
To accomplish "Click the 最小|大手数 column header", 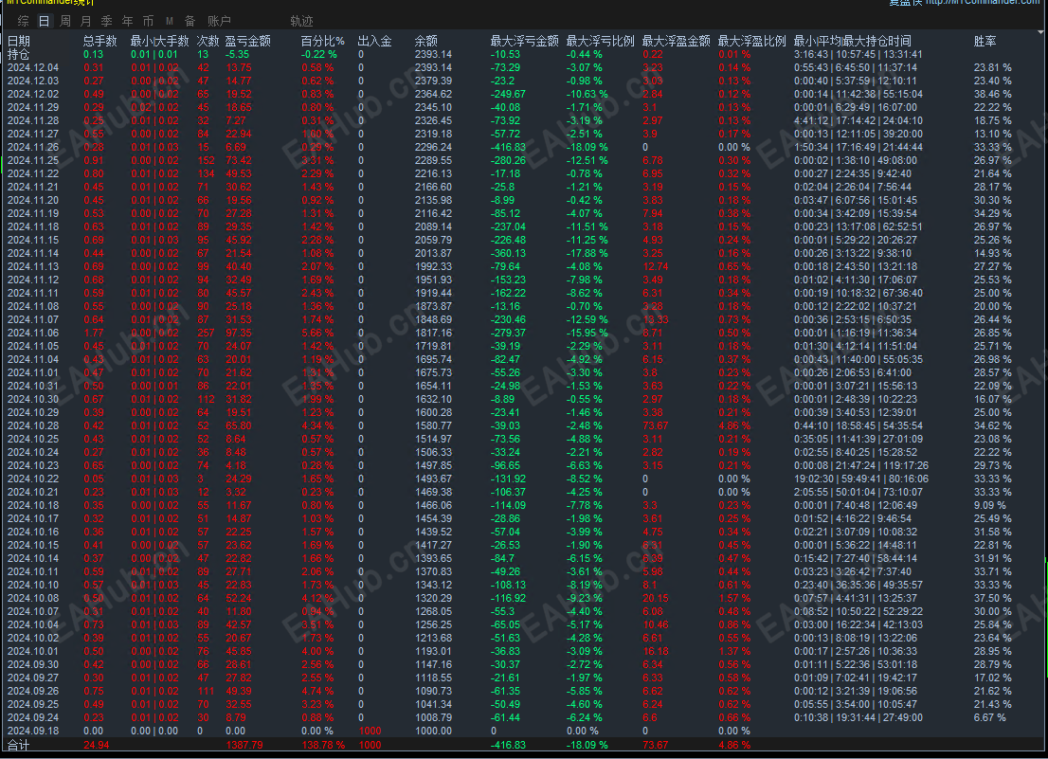I will click(160, 42).
